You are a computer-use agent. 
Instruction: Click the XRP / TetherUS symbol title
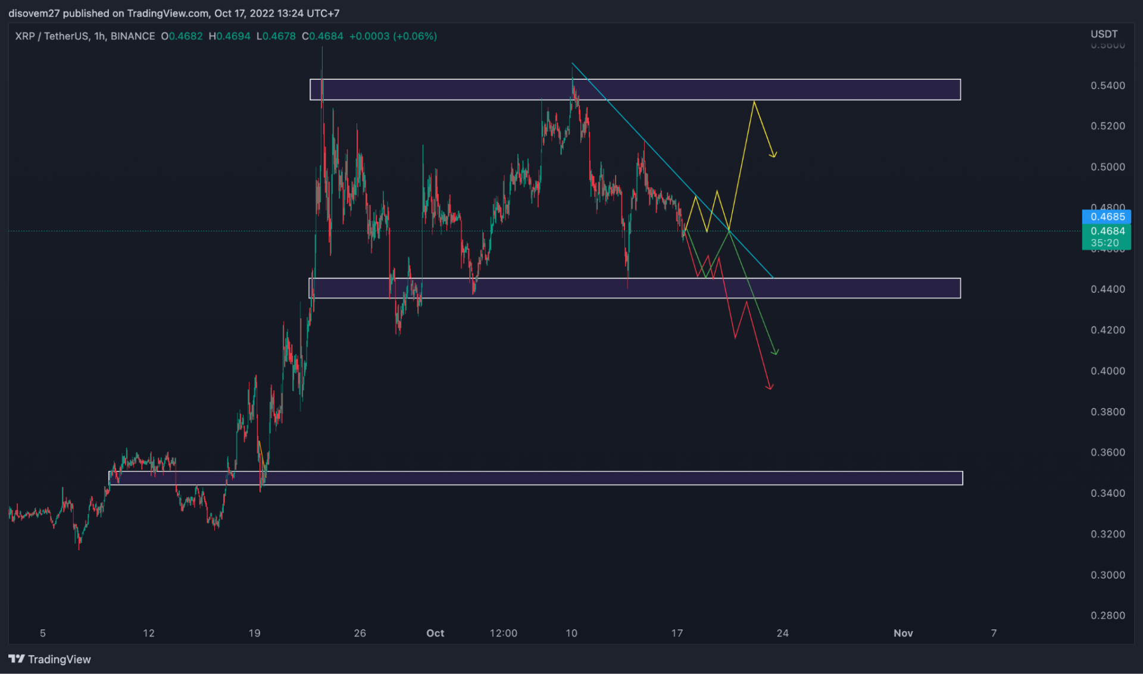pos(52,36)
